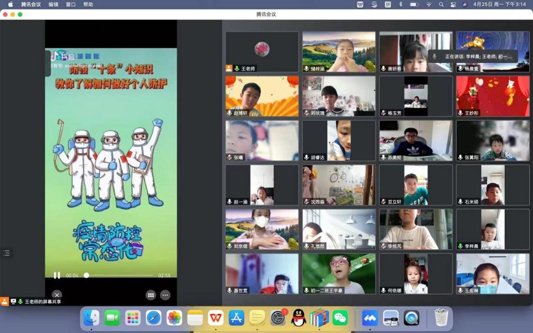Click the microphone icon next to 何依娜
The width and height of the screenshot is (533, 333).
[x=383, y=291]
